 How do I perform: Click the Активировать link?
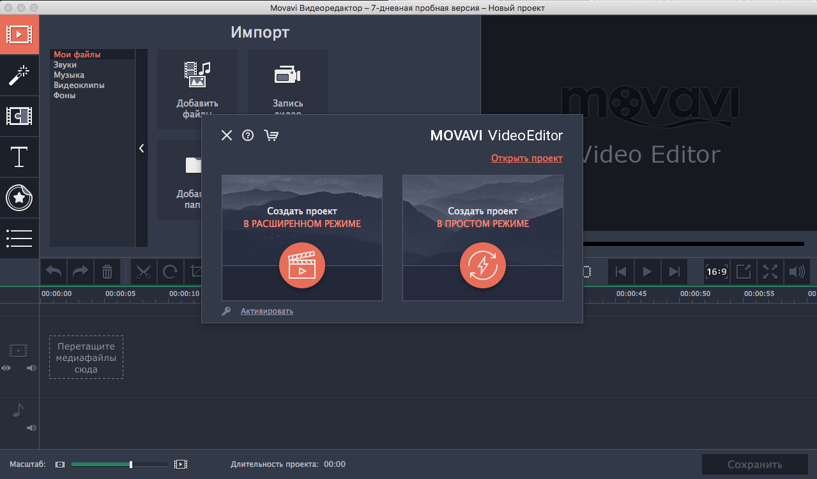tap(266, 311)
